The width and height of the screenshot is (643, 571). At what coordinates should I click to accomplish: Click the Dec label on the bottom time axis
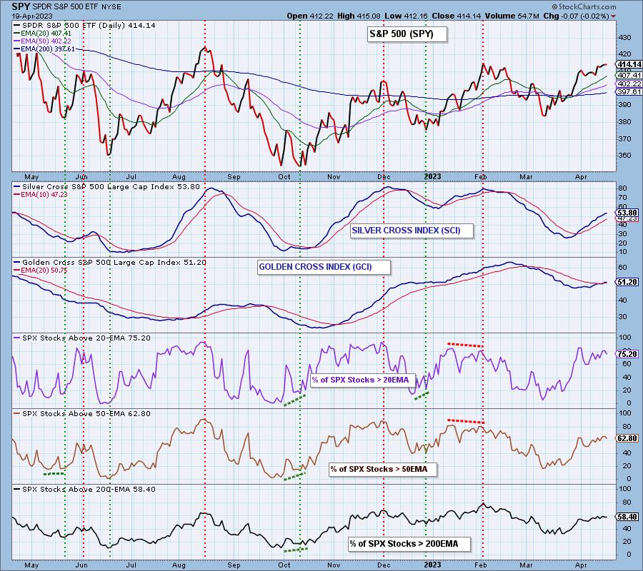(x=384, y=565)
